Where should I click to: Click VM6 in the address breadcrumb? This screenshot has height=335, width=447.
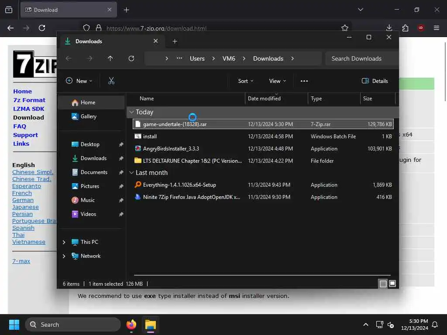coord(229,58)
